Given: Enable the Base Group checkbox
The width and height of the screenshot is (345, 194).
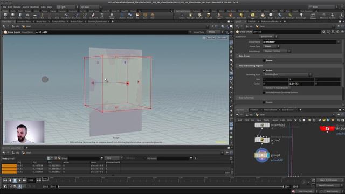Looking at the screenshot, I should click(x=264, y=60).
